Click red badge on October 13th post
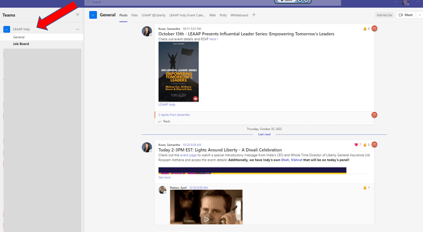This screenshot has width=423, height=232. point(374,28)
